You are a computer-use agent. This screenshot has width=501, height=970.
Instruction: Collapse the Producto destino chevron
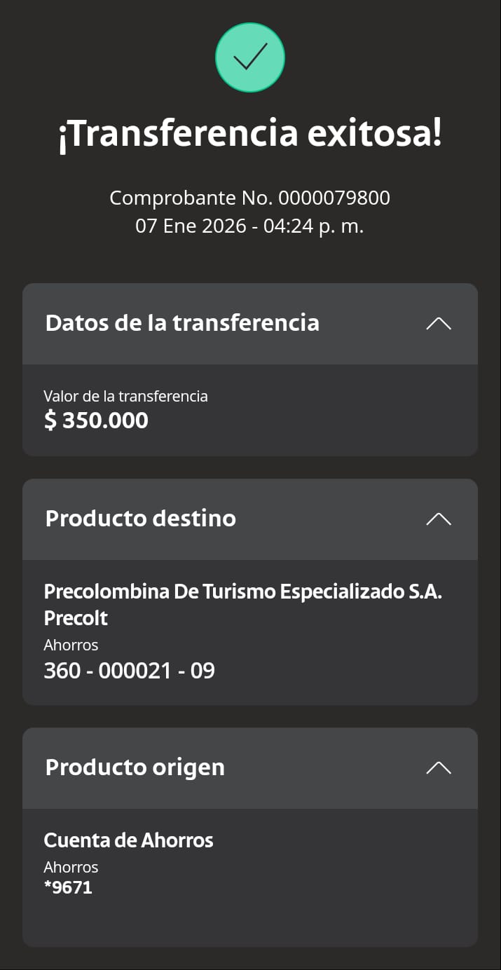[439, 519]
